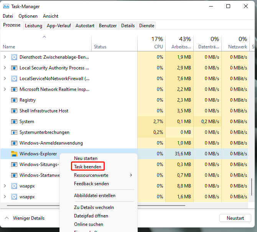Screen dimensions: 257x232
Task: Click the Neustart button
Action: [235, 218]
